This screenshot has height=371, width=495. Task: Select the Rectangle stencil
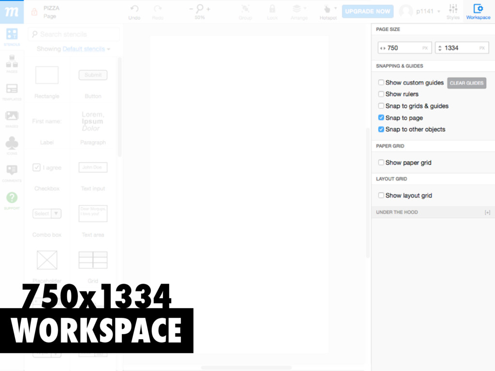[x=47, y=83]
